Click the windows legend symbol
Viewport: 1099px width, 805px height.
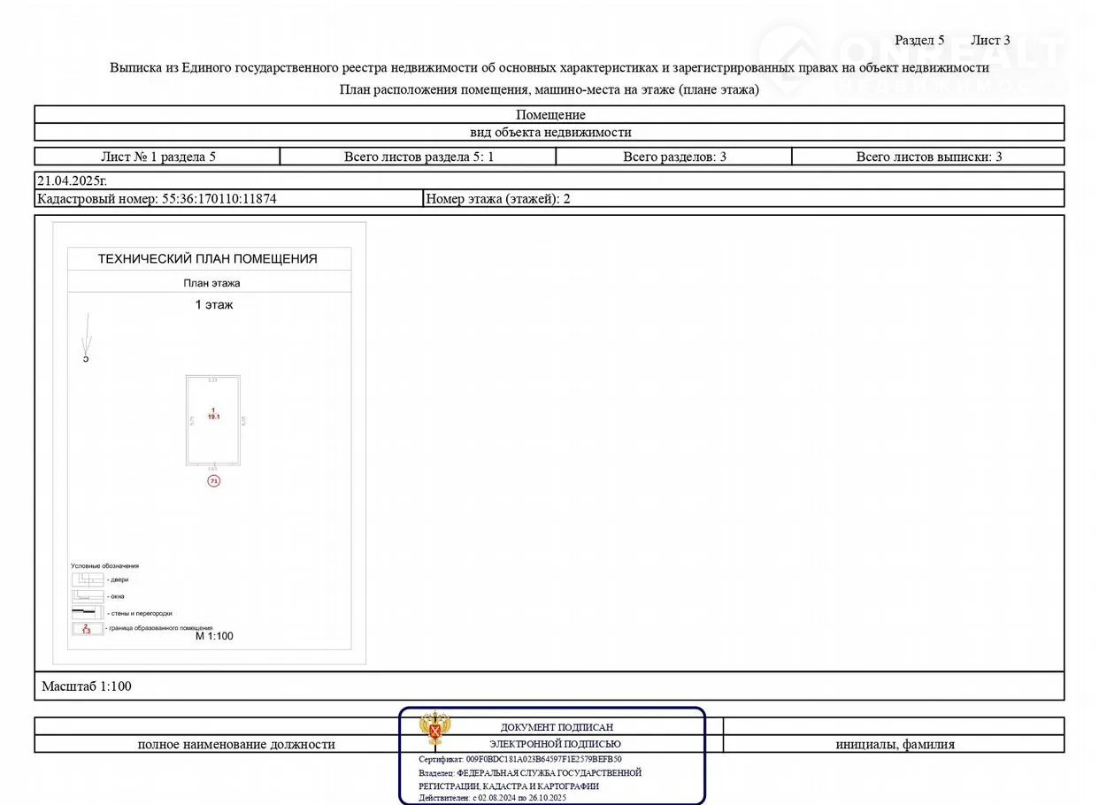point(87,596)
